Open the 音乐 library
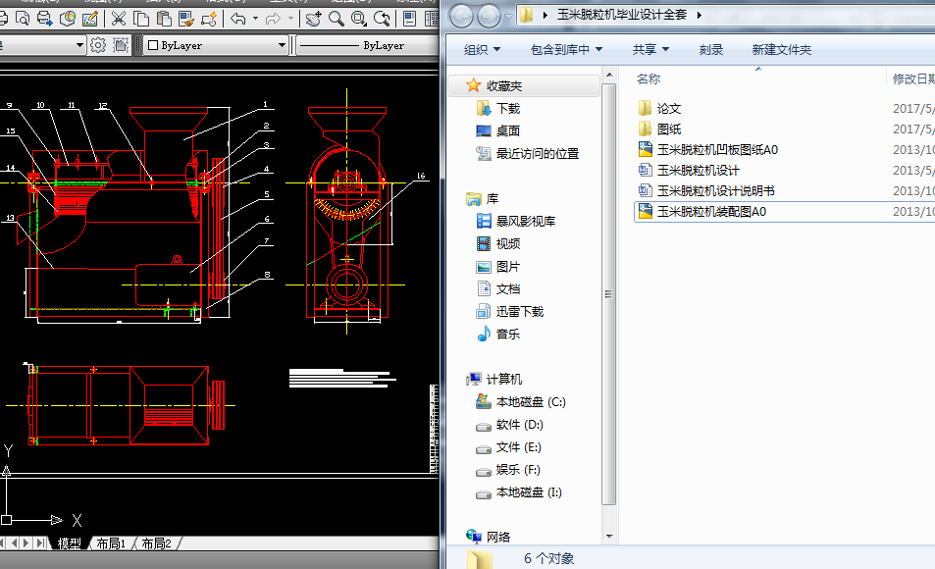 tap(508, 334)
